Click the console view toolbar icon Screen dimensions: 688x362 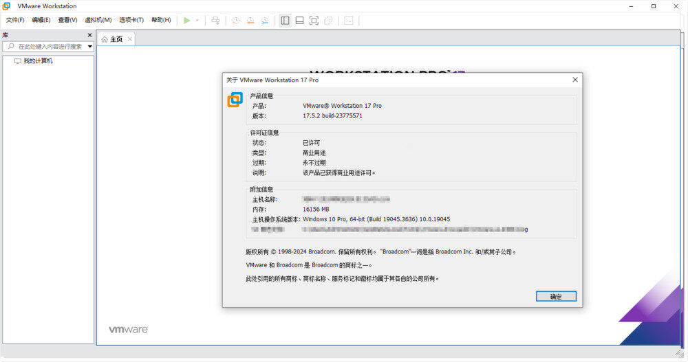tap(349, 20)
